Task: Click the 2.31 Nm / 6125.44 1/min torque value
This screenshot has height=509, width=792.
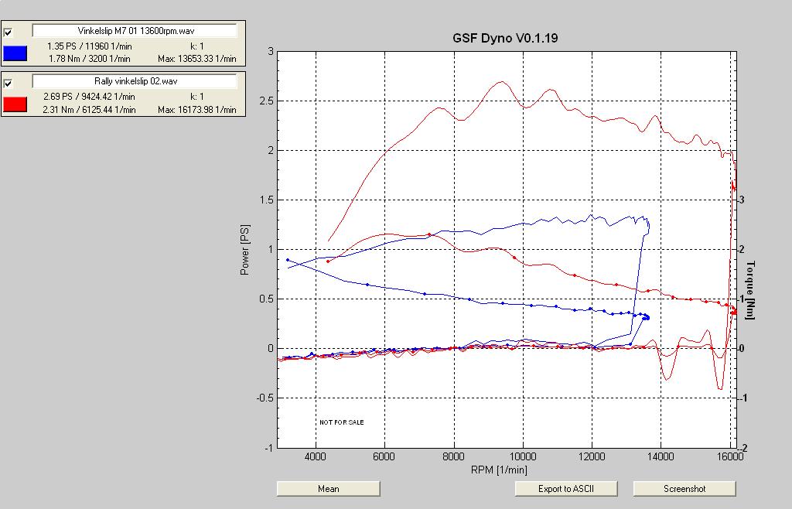Action: [89, 110]
